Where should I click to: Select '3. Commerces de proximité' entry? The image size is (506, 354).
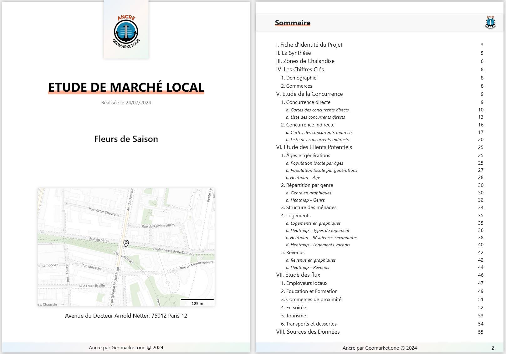click(311, 299)
